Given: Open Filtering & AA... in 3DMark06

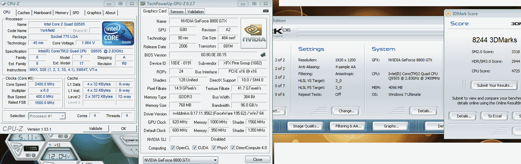Looking at the screenshot, I should point(348,126).
